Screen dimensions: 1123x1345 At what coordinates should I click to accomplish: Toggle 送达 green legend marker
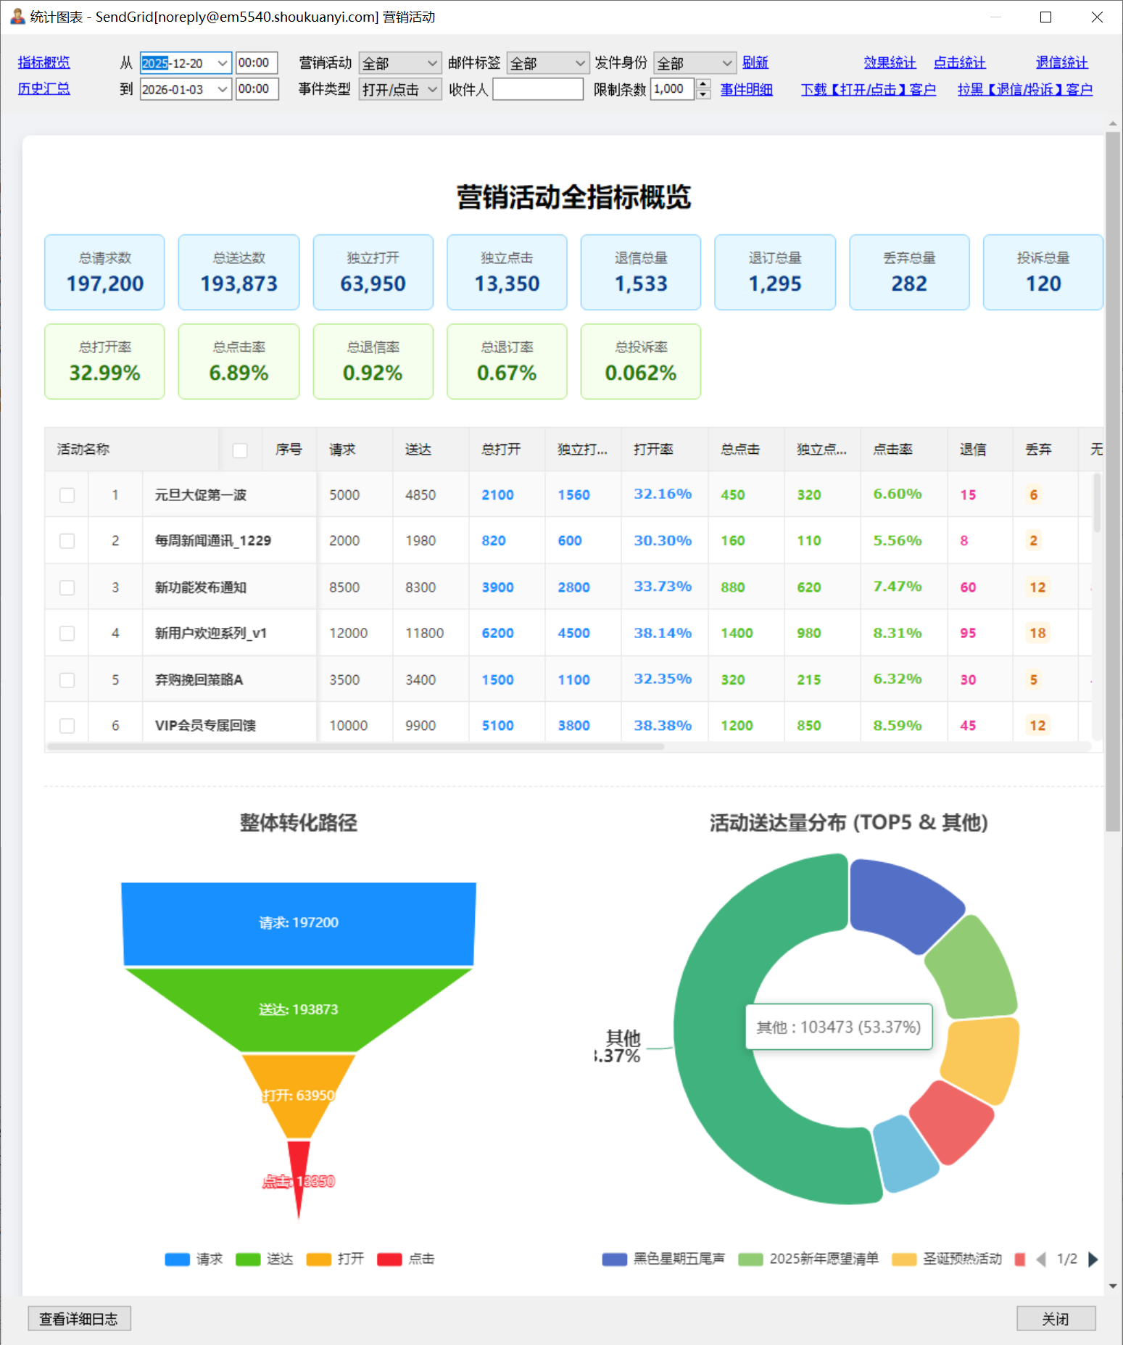click(x=248, y=1259)
